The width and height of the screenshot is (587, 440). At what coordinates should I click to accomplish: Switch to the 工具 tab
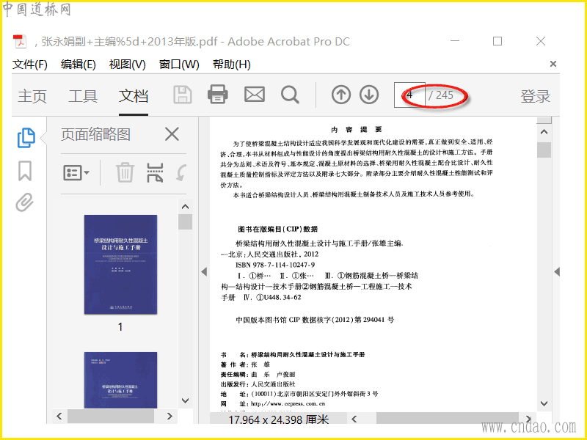coord(83,96)
